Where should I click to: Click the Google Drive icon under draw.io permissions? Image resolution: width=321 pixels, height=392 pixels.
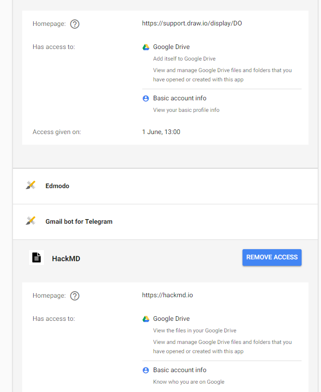(145, 47)
